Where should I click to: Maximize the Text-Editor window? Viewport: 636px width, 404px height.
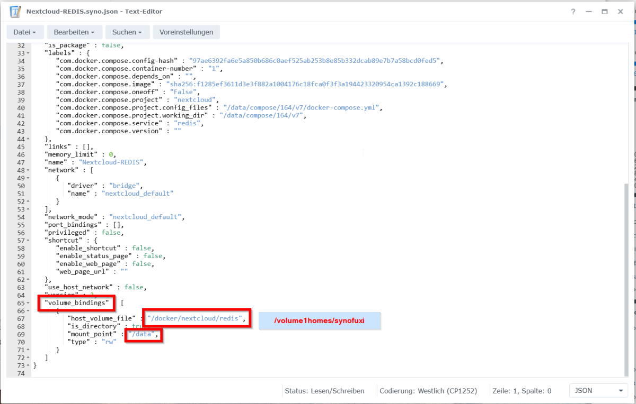(604, 12)
